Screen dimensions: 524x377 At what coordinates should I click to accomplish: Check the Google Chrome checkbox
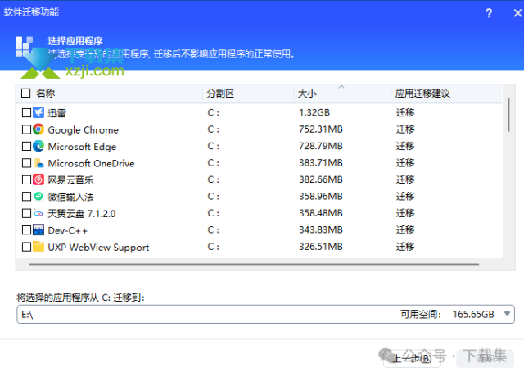coord(26,129)
